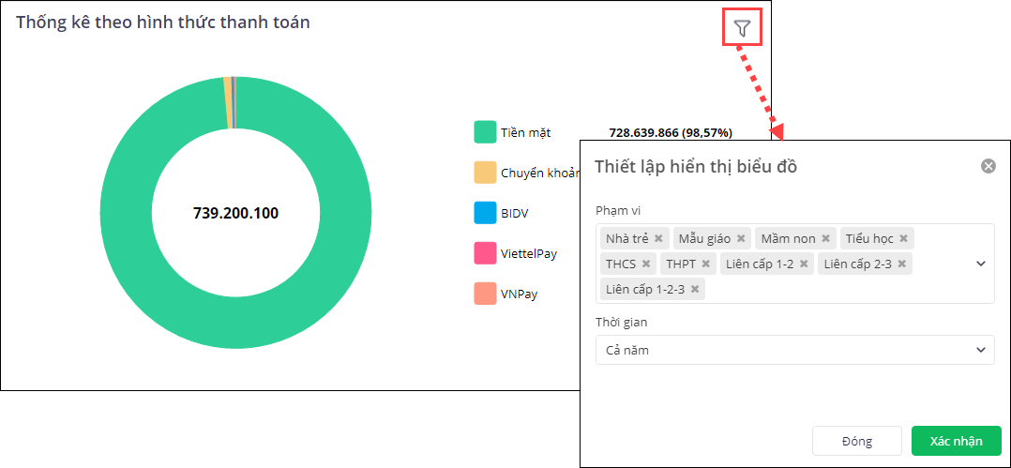Image resolution: width=1011 pixels, height=468 pixels.
Task: Click the Xác nhận button
Action: tap(956, 441)
